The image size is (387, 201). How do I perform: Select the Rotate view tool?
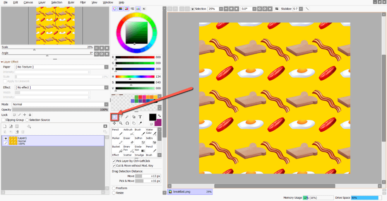(x=127, y=123)
